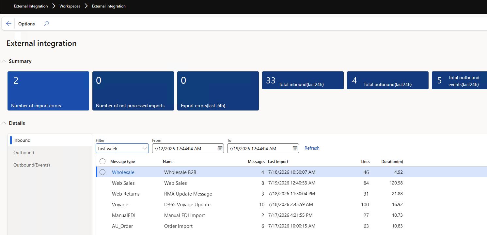Image resolution: width=487 pixels, height=235 pixels.
Task: Click External Integration breadcrumb
Action: [31, 6]
